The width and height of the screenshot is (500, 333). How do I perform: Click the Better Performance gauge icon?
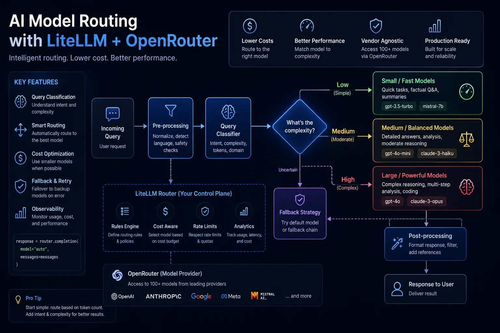[x=307, y=26]
